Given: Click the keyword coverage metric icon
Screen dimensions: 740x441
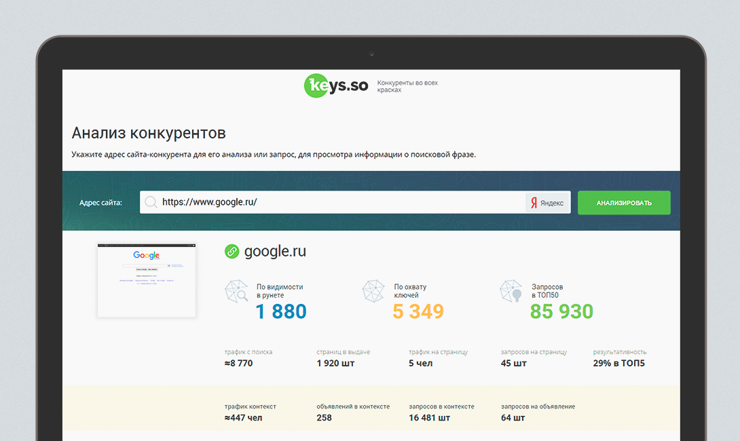Looking at the screenshot, I should [x=373, y=291].
